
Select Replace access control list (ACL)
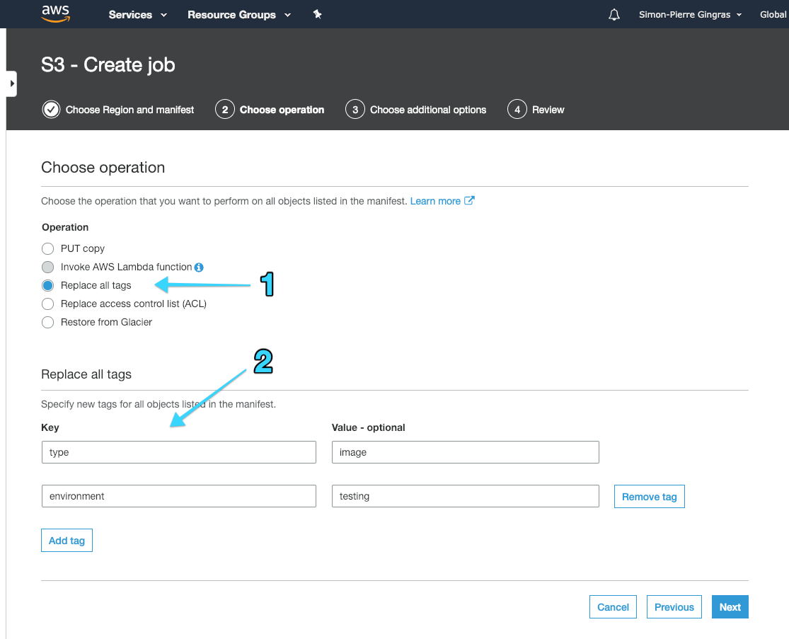pos(47,304)
